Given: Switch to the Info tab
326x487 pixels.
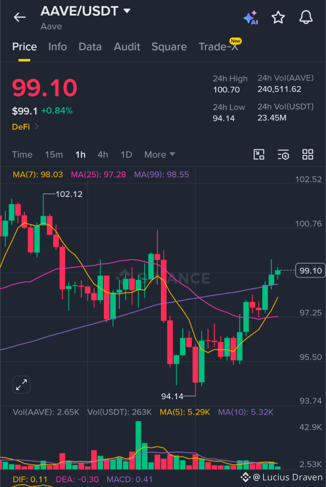Looking at the screenshot, I should coord(57,47).
